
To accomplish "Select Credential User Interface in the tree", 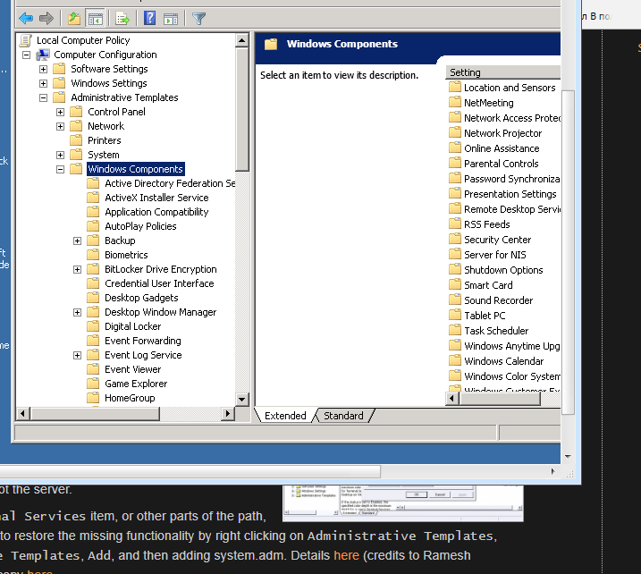I will [x=159, y=283].
